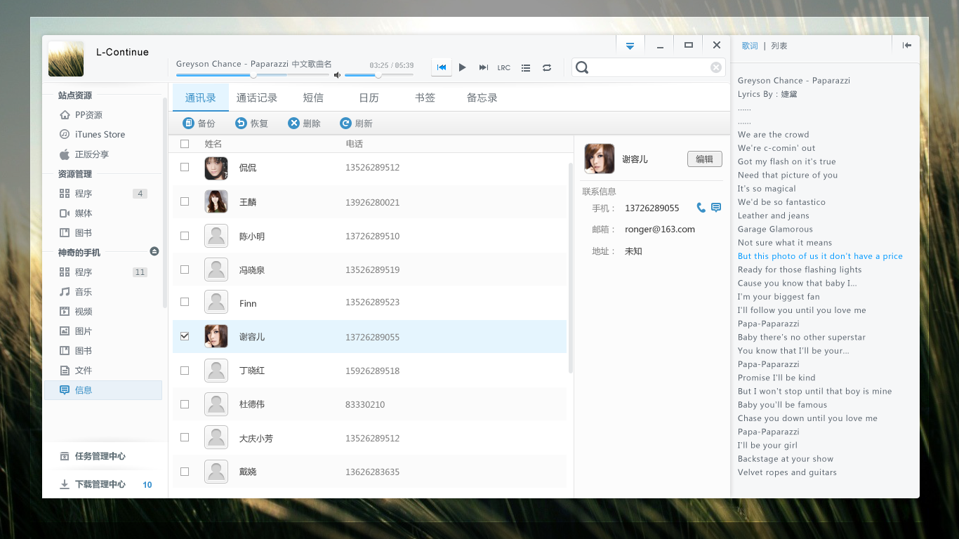Click the 恢复 restore button
The image size is (959, 539).
(252, 124)
